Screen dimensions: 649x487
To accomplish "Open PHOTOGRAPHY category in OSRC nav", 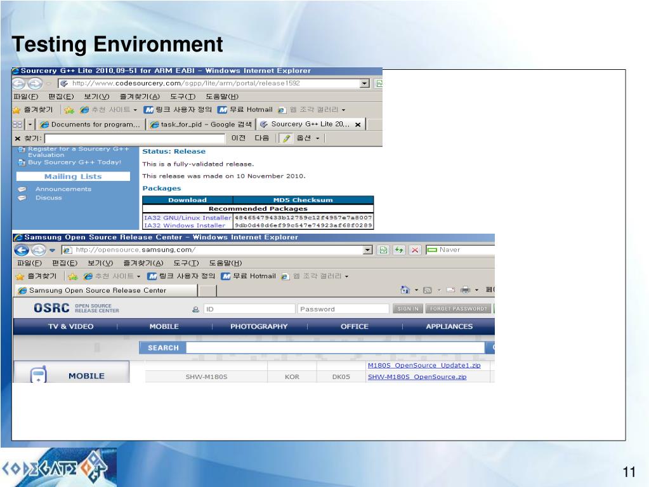I will point(259,326).
